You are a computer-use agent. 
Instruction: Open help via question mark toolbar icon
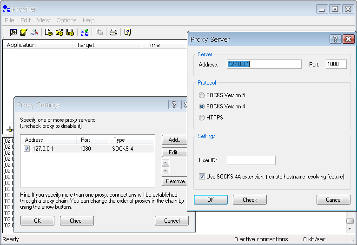coord(127,33)
